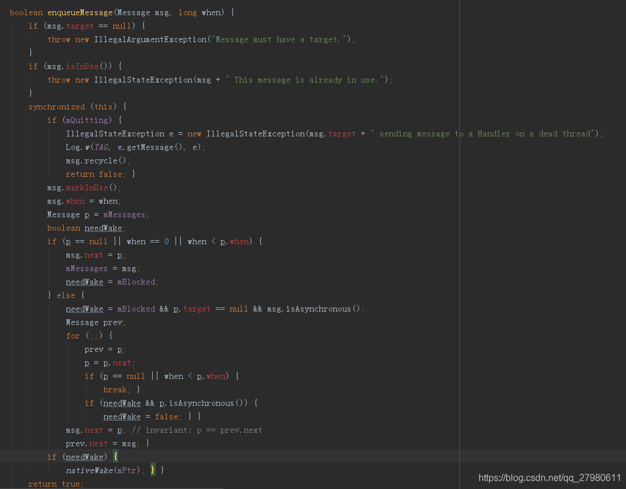Click the 'needWake = false' assignment
626x489 pixels.
[x=140, y=417]
